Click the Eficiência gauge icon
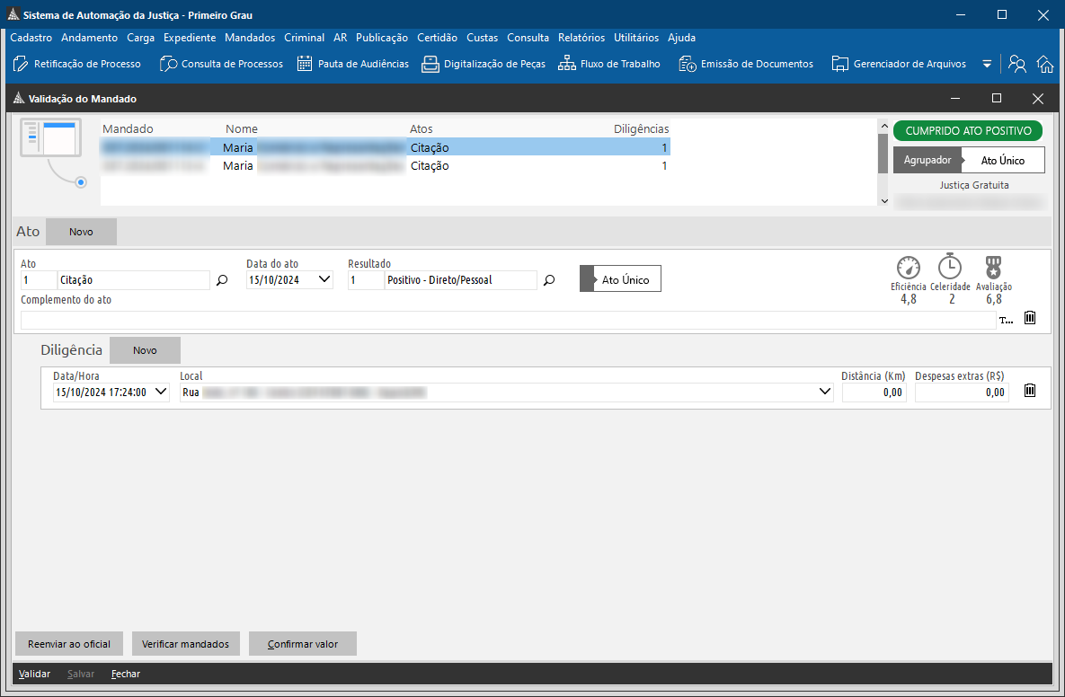This screenshot has height=697, width=1065. pyautogui.click(x=909, y=268)
